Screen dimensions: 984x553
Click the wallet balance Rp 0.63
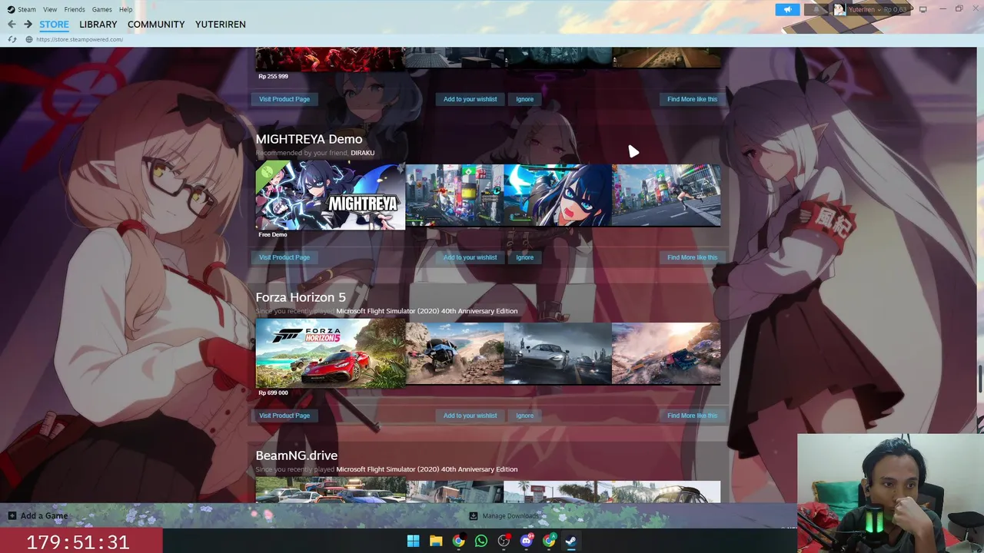896,9
